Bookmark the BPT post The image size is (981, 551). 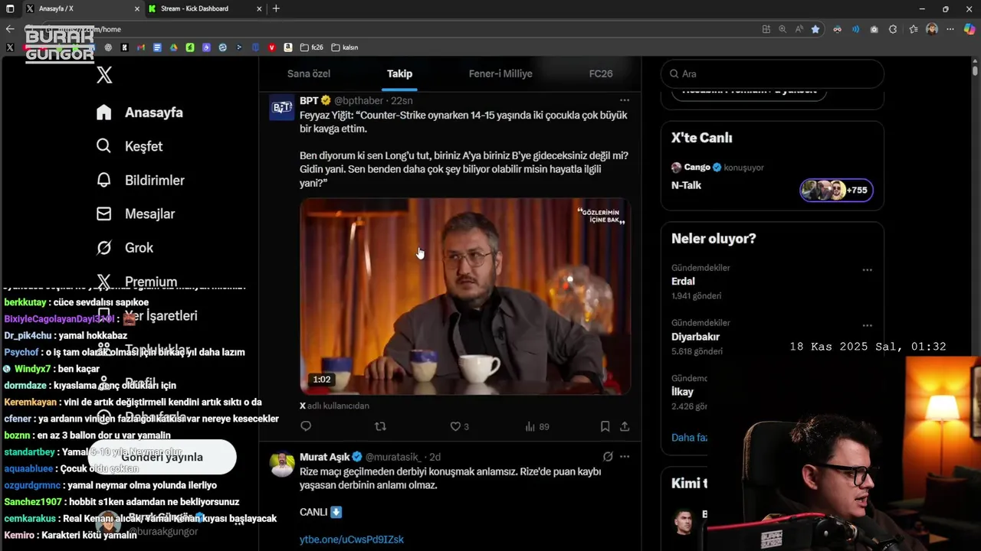(605, 426)
